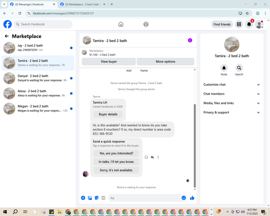Search in conversation magnifier icon
This screenshot has height=216, width=270.
click(239, 68)
